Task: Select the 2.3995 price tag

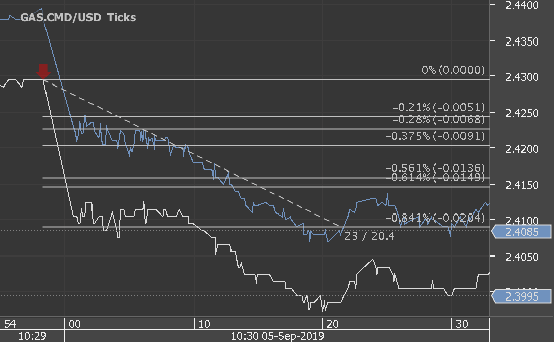Action: pyautogui.click(x=522, y=296)
